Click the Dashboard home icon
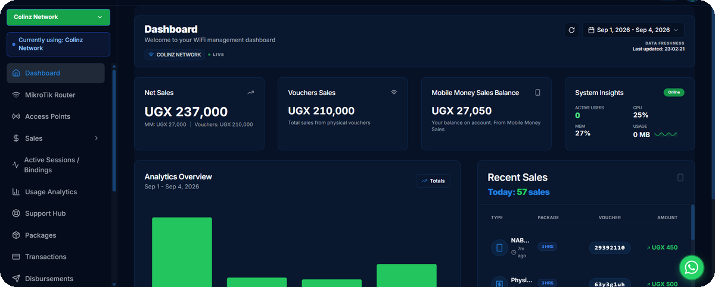715x287 pixels. [x=16, y=73]
